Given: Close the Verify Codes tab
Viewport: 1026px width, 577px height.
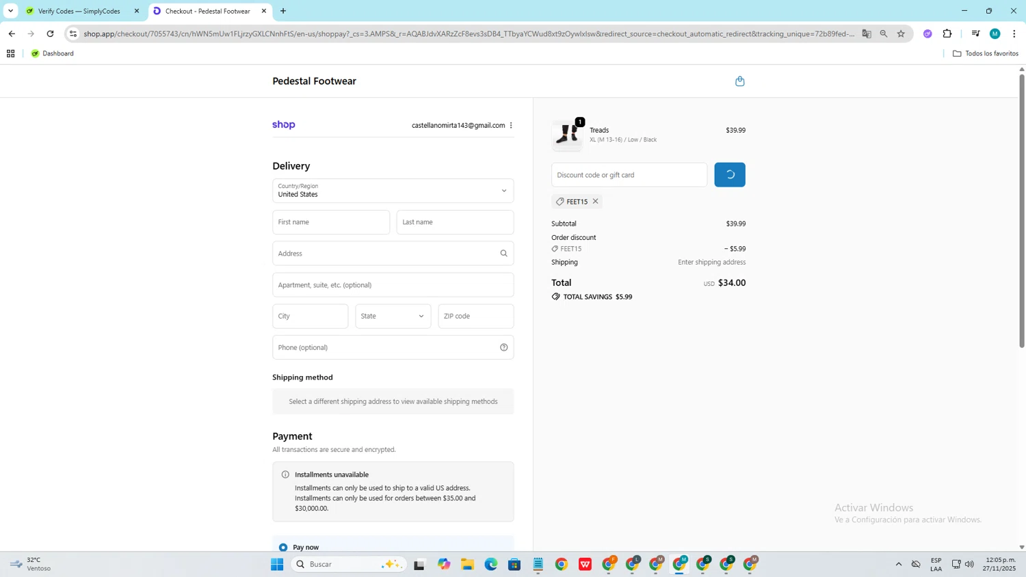Looking at the screenshot, I should click(137, 11).
